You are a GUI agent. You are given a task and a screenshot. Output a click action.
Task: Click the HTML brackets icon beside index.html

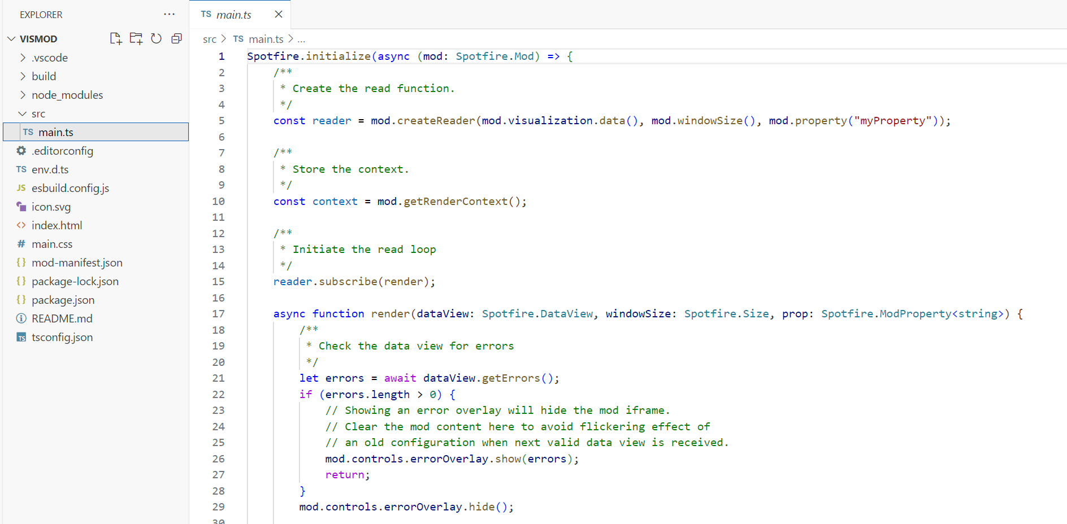(21, 225)
